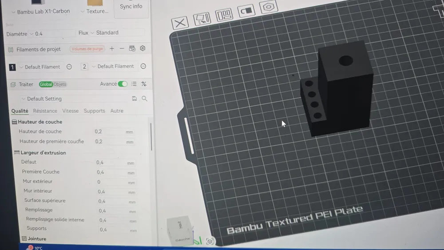Click the Mur extérieur width input field
The width and height of the screenshot is (444, 250).
coord(110,182)
